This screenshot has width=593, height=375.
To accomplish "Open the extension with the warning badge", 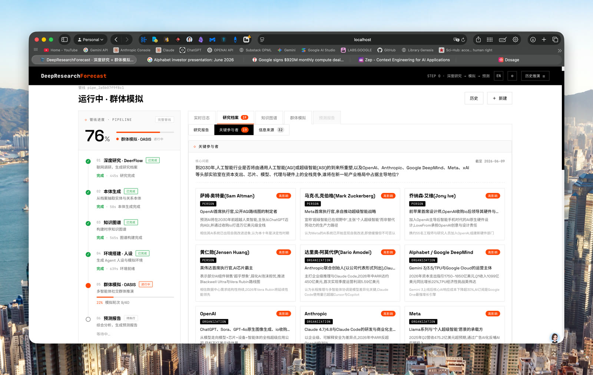I will click(x=246, y=39).
